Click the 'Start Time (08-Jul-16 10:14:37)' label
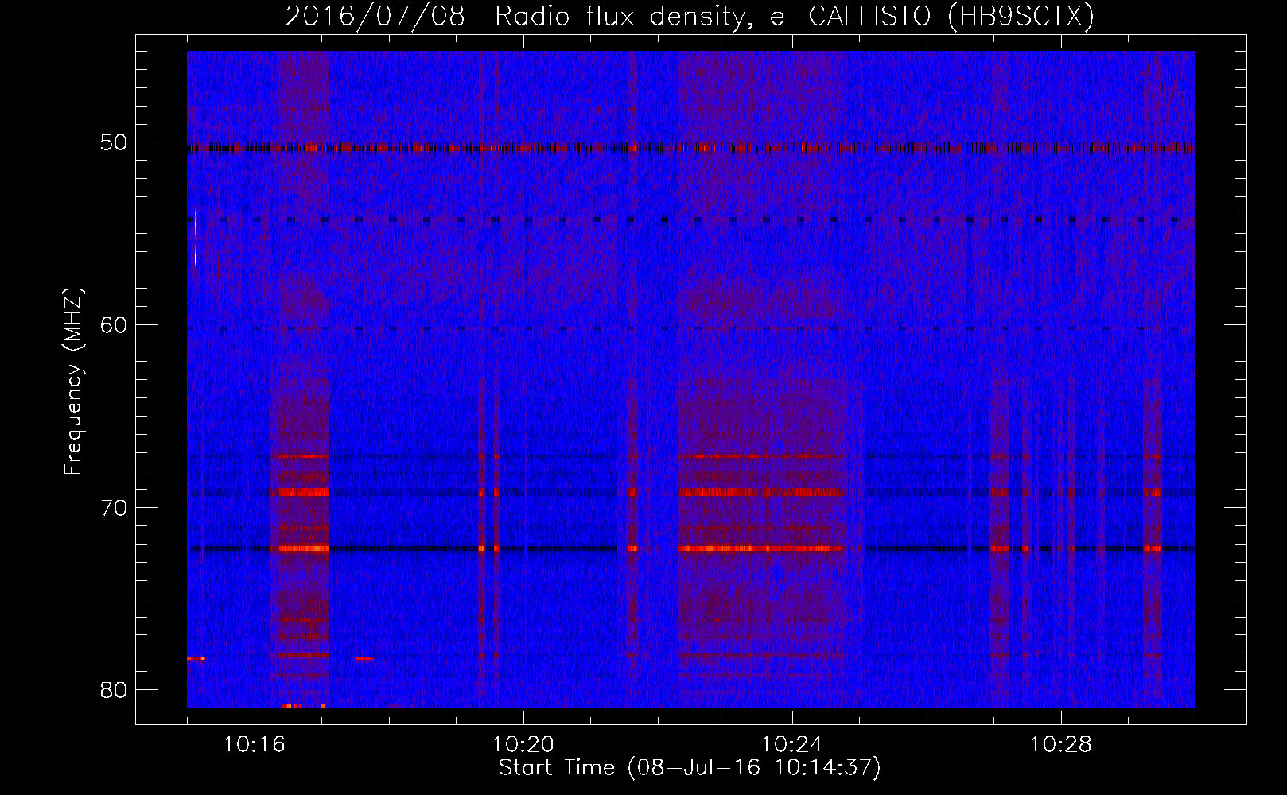The width and height of the screenshot is (1287, 795). pyautogui.click(x=690, y=768)
